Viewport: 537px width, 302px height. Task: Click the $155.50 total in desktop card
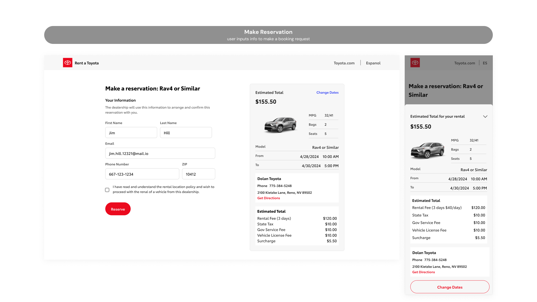pyautogui.click(x=266, y=102)
